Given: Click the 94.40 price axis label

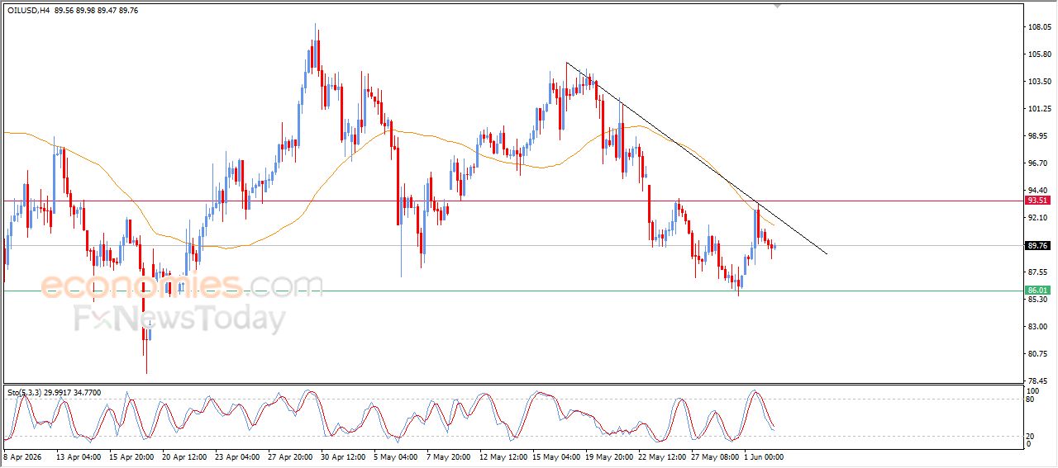Looking at the screenshot, I should click(1039, 191).
